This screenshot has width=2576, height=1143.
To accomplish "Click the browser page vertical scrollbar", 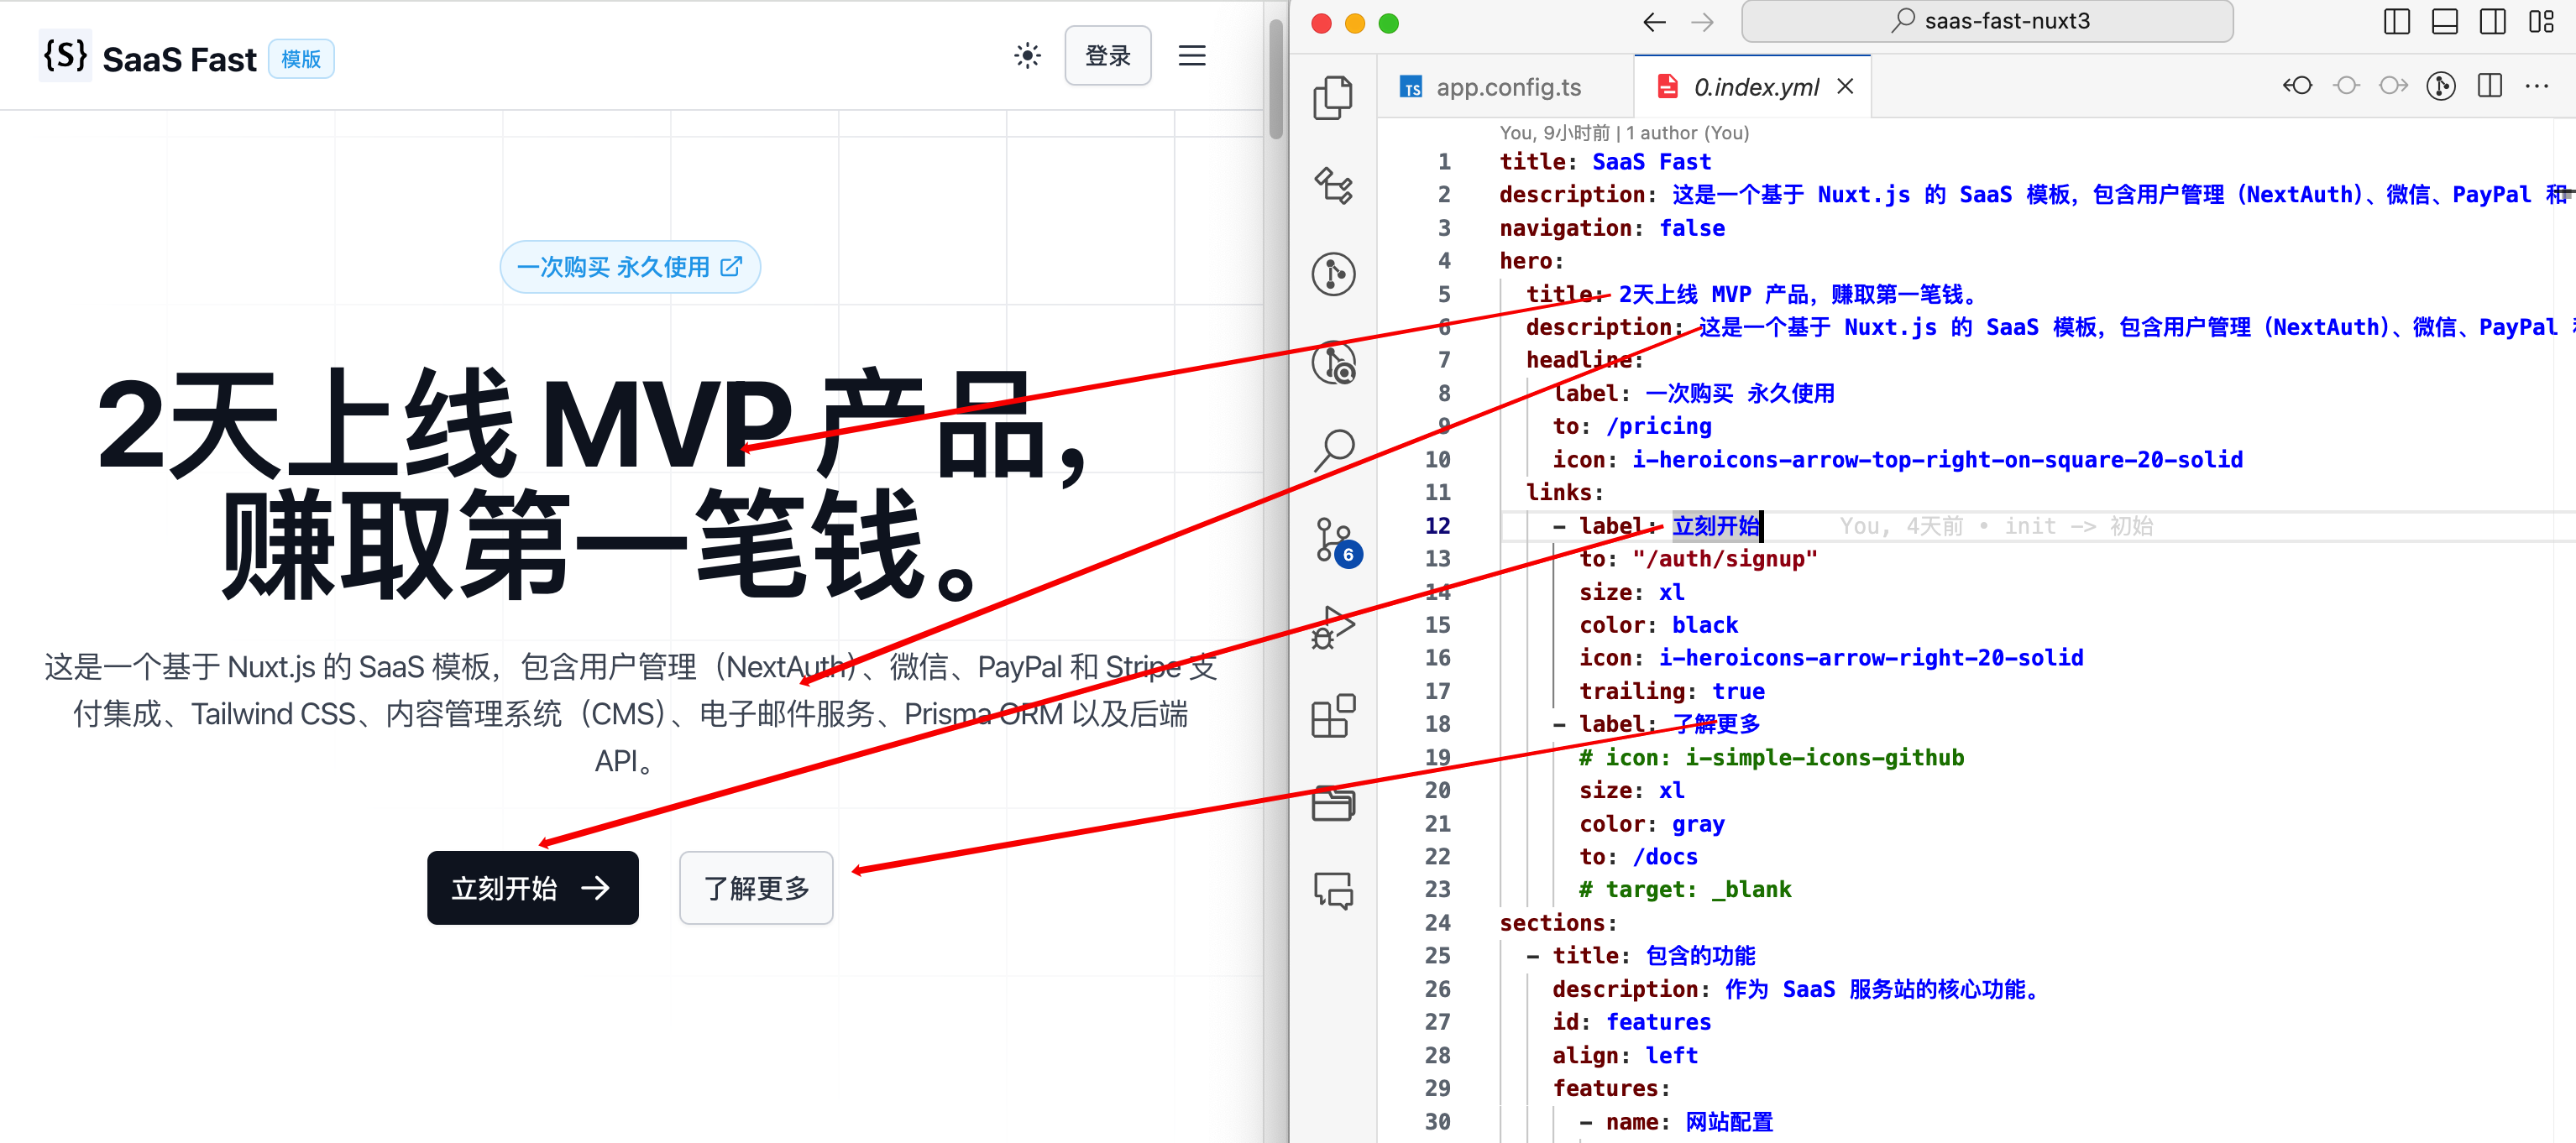I will (x=1275, y=78).
